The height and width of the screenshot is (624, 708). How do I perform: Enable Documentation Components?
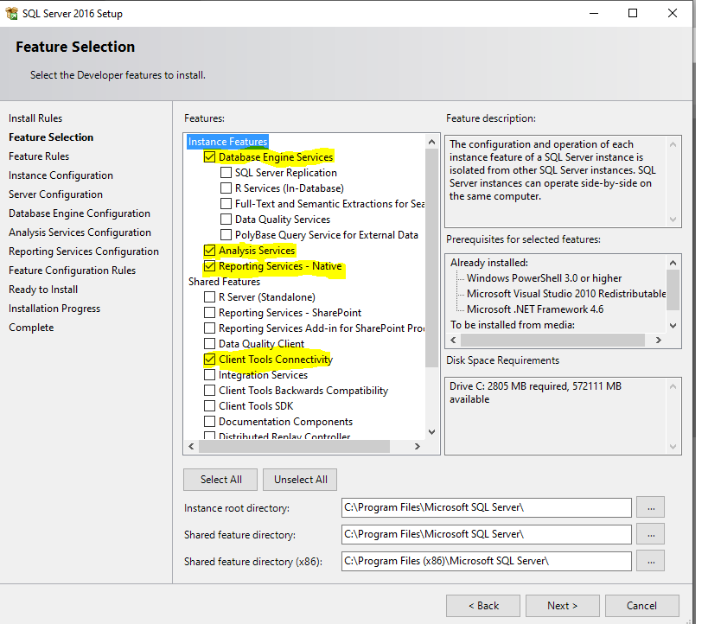pos(208,422)
